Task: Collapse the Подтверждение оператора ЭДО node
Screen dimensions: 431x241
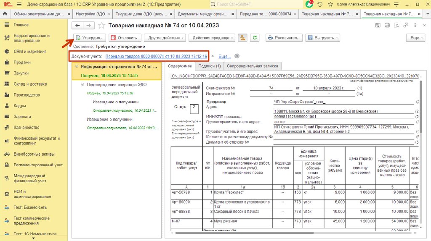Action: click(82, 84)
